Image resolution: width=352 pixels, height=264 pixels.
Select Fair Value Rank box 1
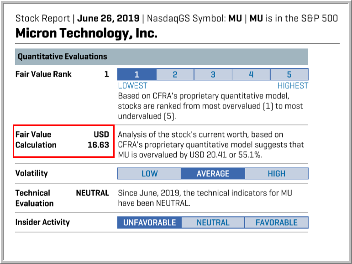click(x=137, y=74)
